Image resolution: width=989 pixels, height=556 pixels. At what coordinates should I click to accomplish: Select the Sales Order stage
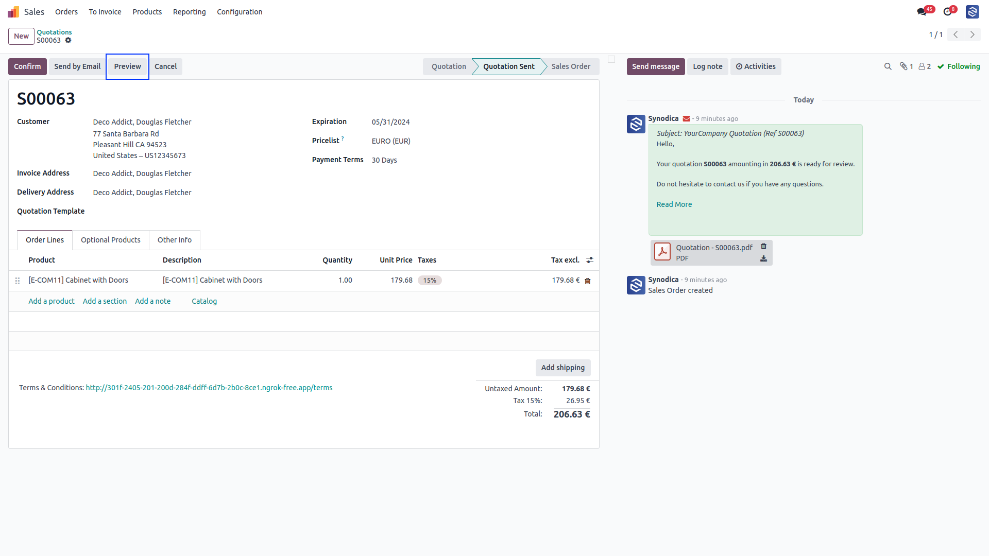571,66
